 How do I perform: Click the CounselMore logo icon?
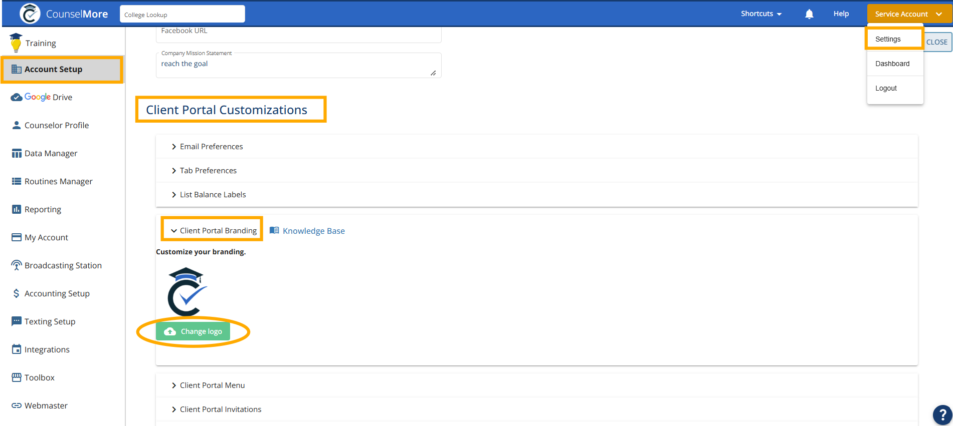(x=30, y=14)
